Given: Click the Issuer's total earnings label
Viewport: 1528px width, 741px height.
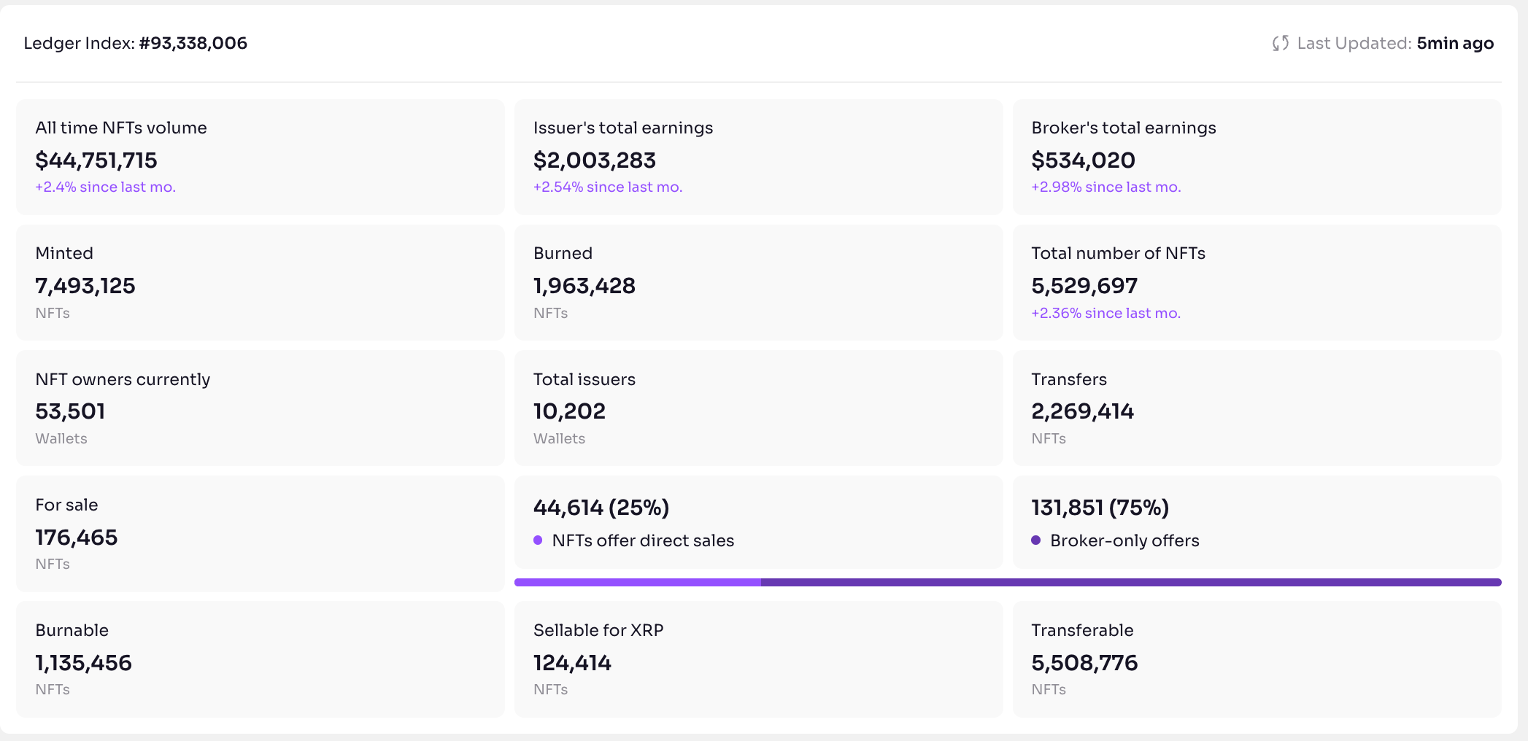Looking at the screenshot, I should pyautogui.click(x=623, y=128).
